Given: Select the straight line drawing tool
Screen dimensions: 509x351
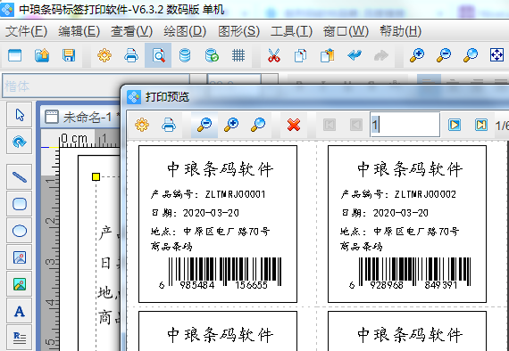Looking at the screenshot, I should click(20, 176).
